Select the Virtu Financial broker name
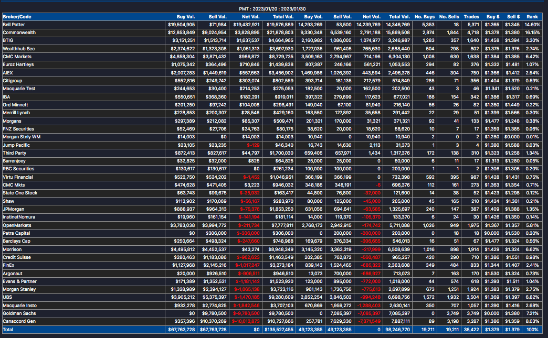548x338 pixels. [18, 177]
